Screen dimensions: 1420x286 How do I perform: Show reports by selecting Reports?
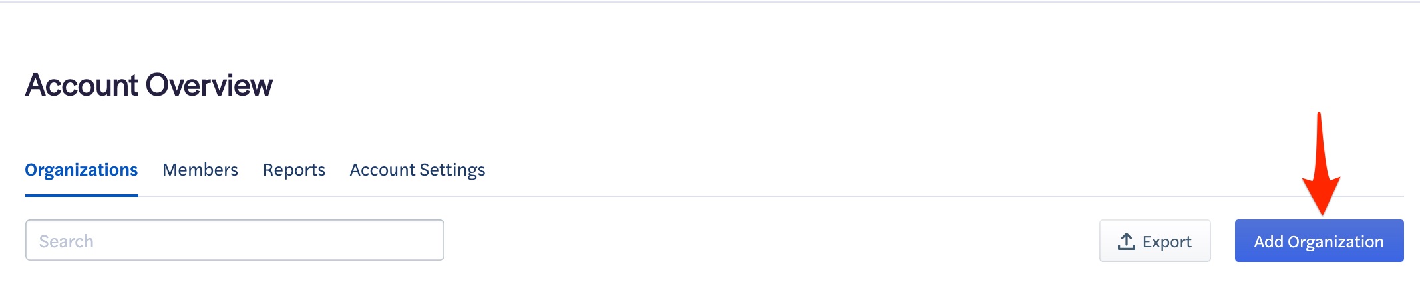click(x=294, y=170)
